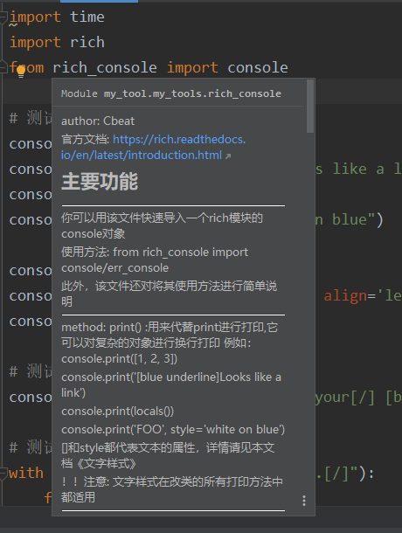Collapse the import block fold marker
This screenshot has width=402, height=533.
click(3, 17)
